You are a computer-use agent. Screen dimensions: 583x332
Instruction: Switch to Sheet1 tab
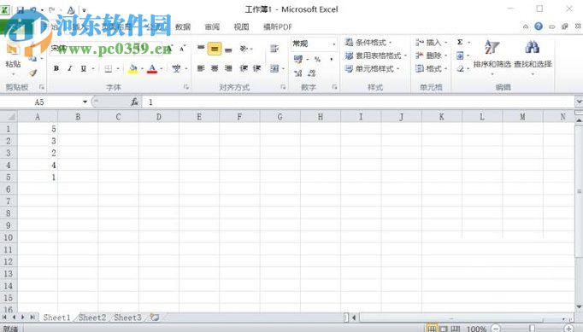coord(56,317)
